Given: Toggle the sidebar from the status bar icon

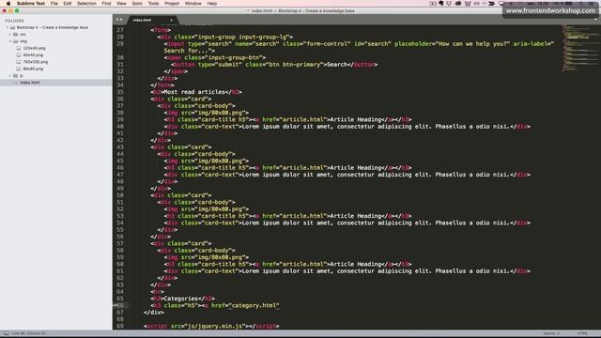Looking at the screenshot, I should (6, 333).
